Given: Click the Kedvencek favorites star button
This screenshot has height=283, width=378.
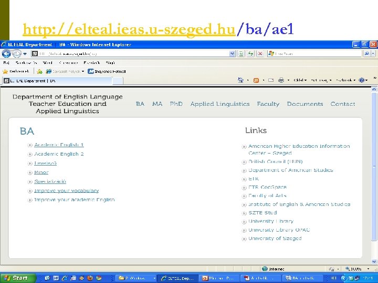Looking at the screenshot, I should [x=16, y=71].
